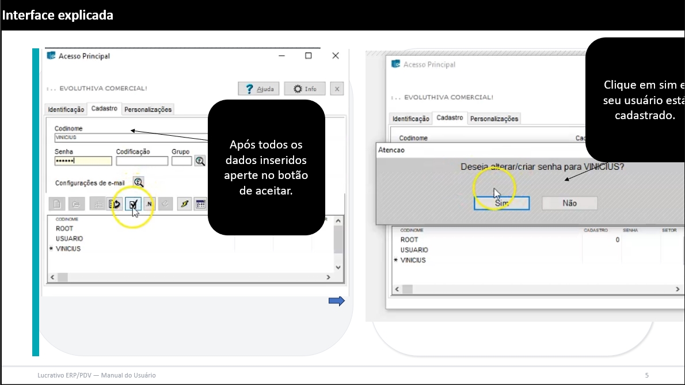Click the yellow lightning pen toolbar icon

[x=184, y=204]
